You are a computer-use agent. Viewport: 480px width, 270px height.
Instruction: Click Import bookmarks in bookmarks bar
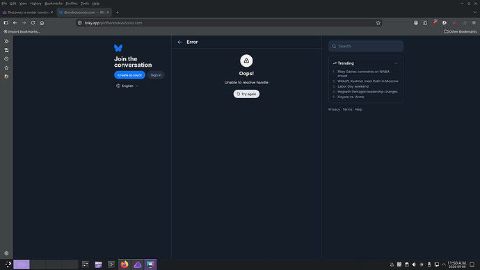click(x=22, y=31)
